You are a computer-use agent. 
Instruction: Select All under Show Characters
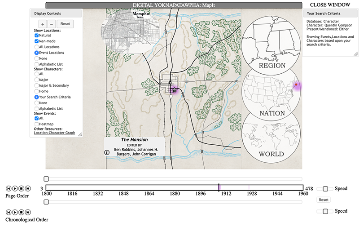click(36, 74)
